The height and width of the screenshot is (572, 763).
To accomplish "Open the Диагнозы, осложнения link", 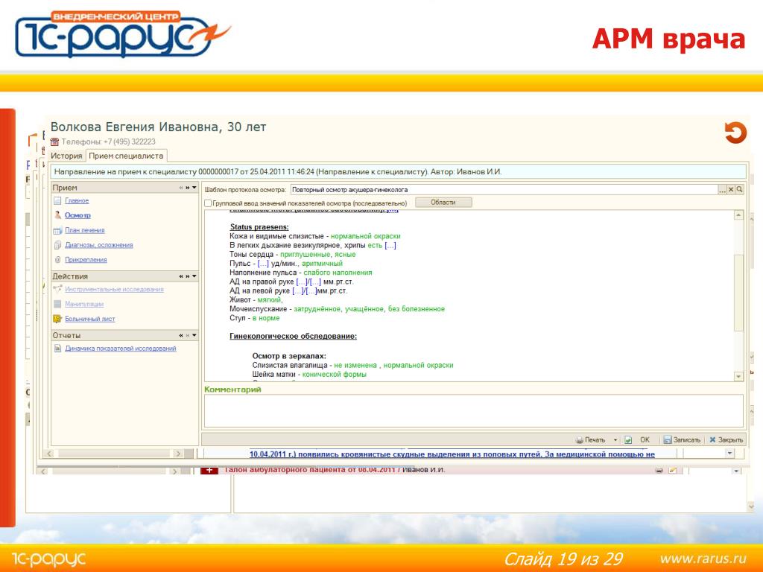I will tap(99, 245).
